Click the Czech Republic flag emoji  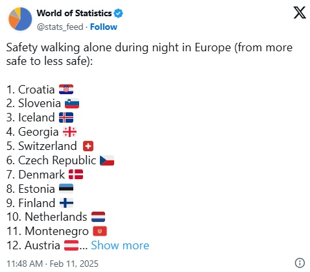coord(107,160)
